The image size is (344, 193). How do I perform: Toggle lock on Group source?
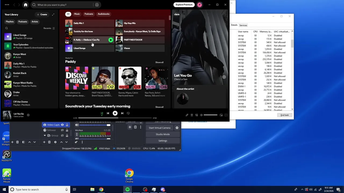click(x=67, y=136)
